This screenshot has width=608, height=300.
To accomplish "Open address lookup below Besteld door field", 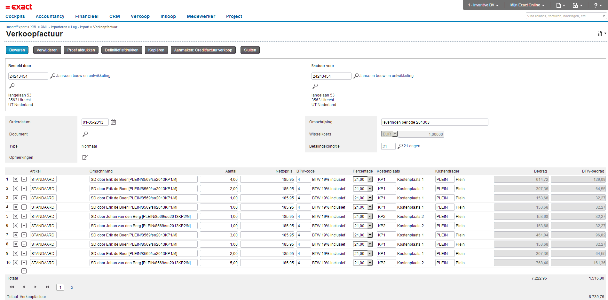I will tap(12, 86).
